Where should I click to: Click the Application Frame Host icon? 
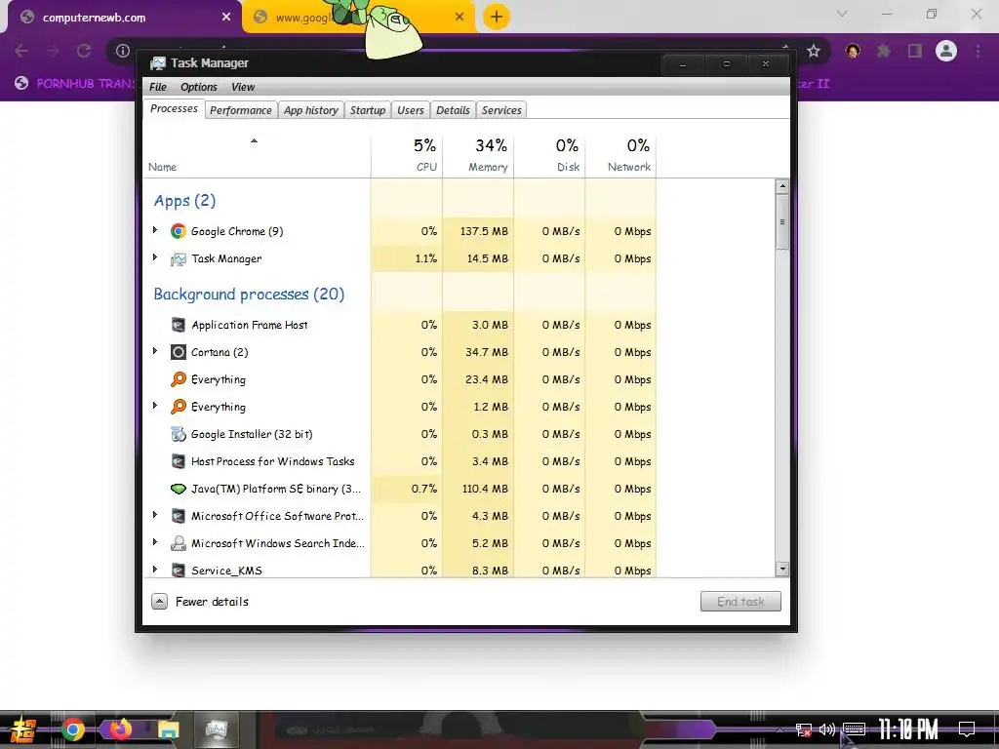179,325
